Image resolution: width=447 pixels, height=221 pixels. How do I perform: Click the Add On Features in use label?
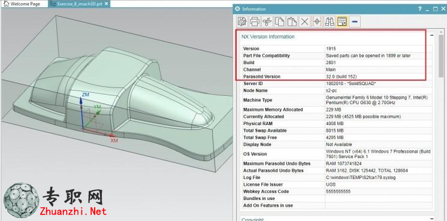coord(268,205)
